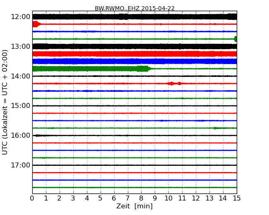269x215 pixels.
Task: Click the thick blue 13:30 seismogram trace
Action: coord(134,61)
